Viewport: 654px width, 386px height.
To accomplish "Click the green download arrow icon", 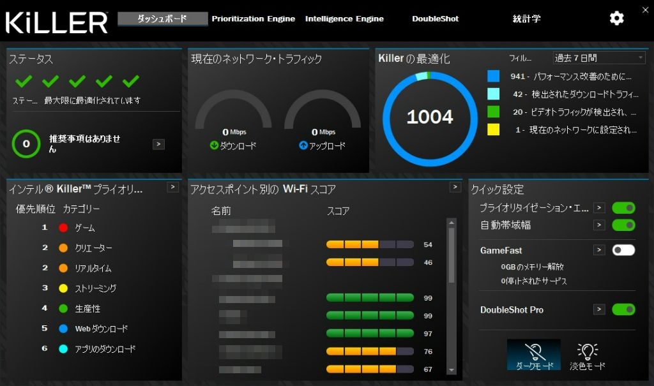I will click(214, 145).
